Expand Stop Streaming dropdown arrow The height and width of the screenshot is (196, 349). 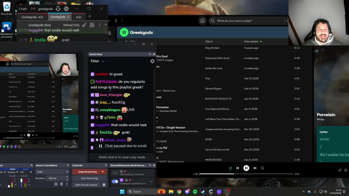[x=103, y=172]
